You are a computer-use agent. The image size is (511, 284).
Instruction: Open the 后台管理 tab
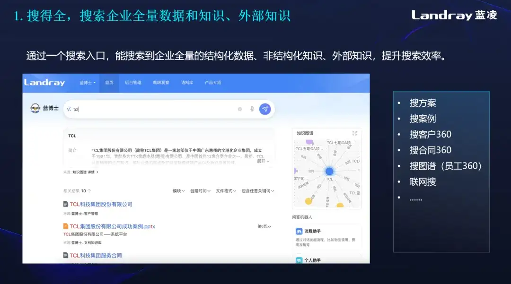pos(133,83)
